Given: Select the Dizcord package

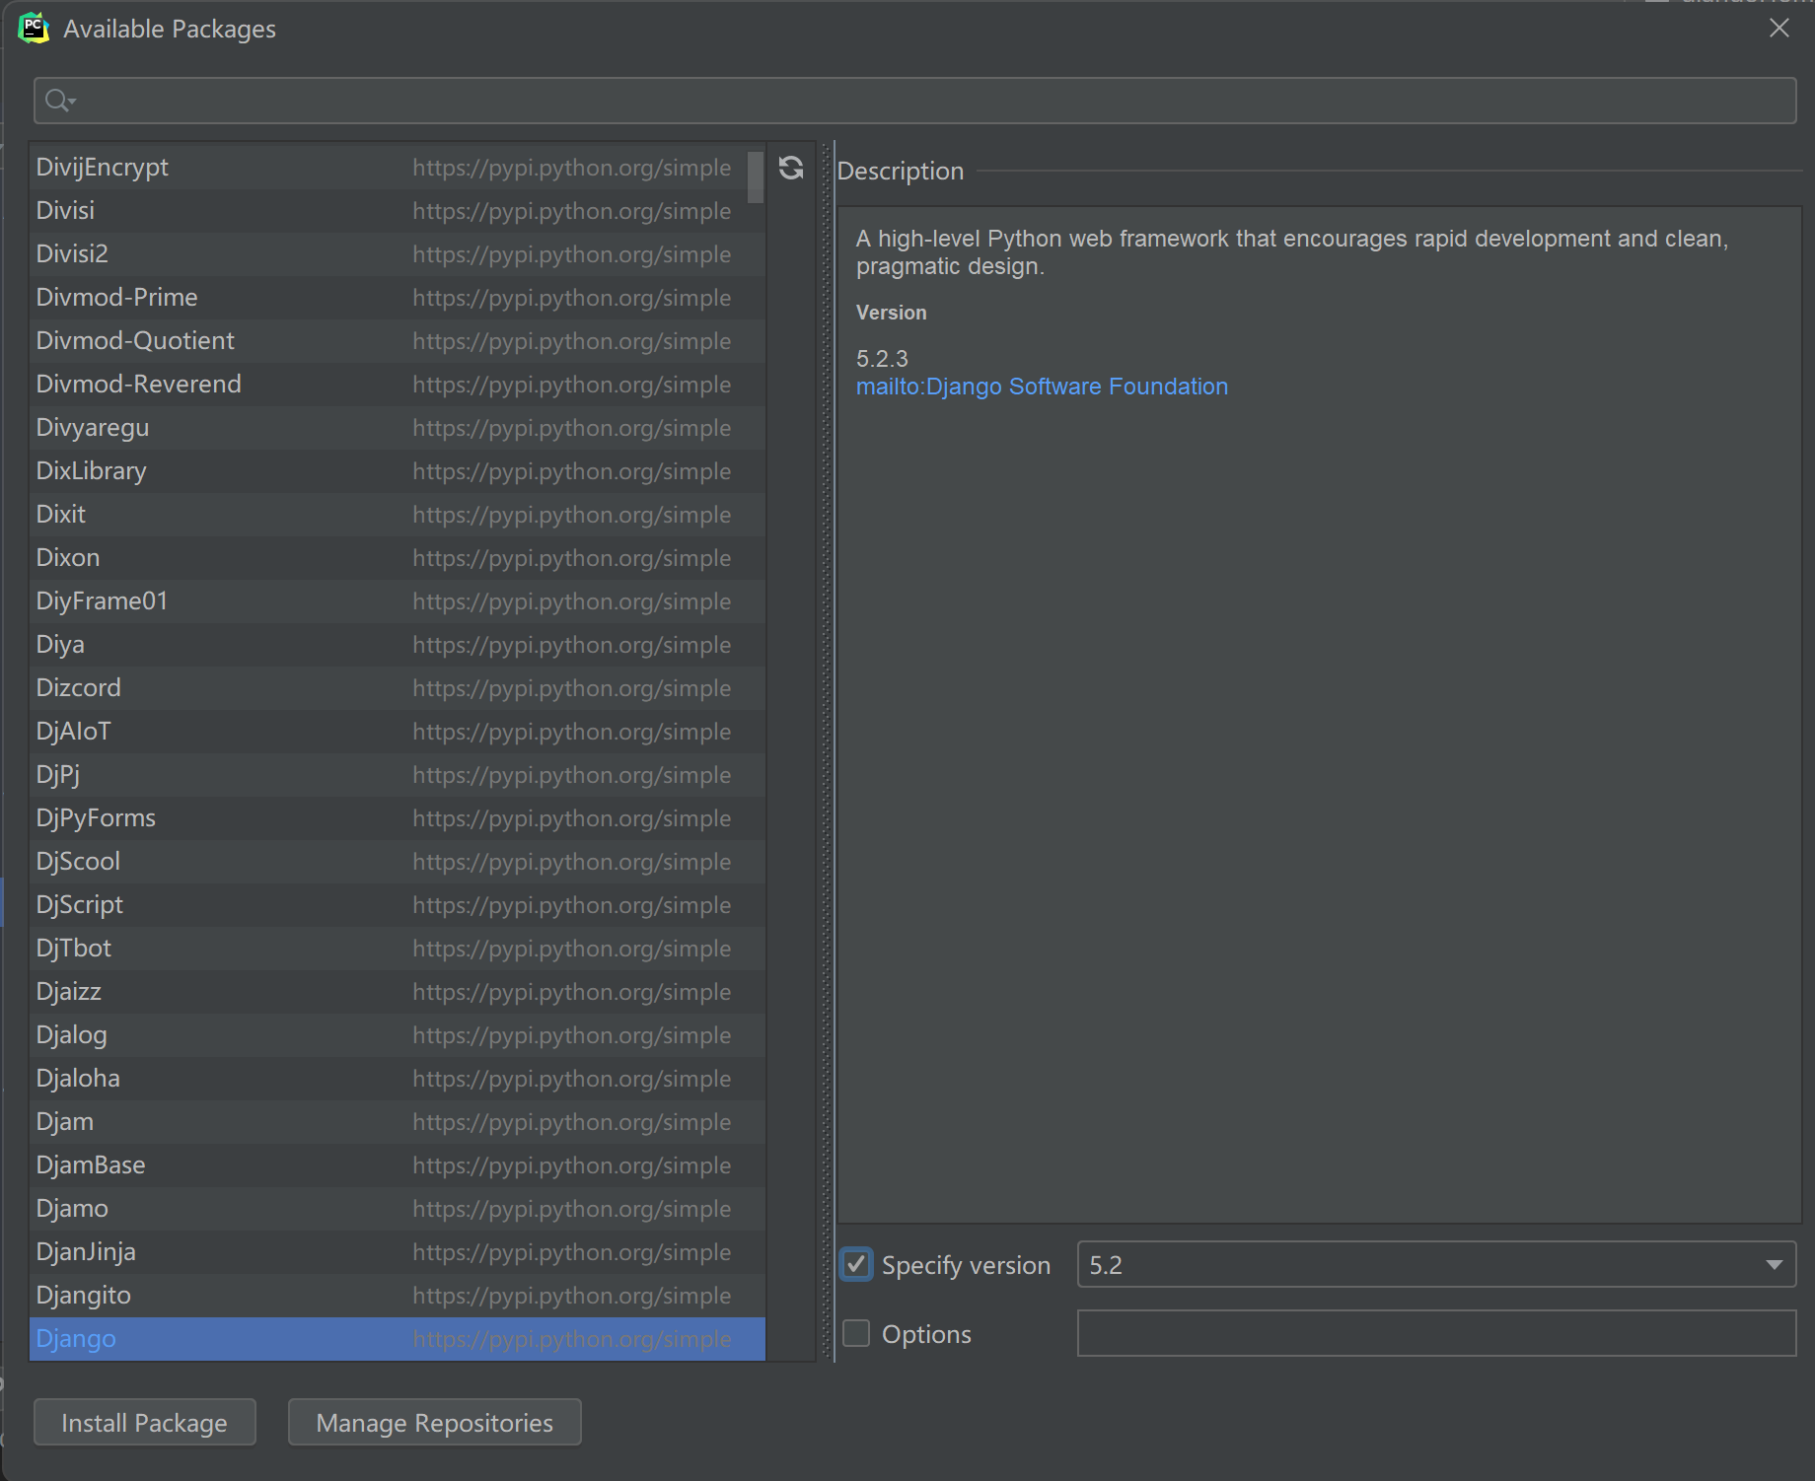Looking at the screenshot, I should [x=398, y=688].
